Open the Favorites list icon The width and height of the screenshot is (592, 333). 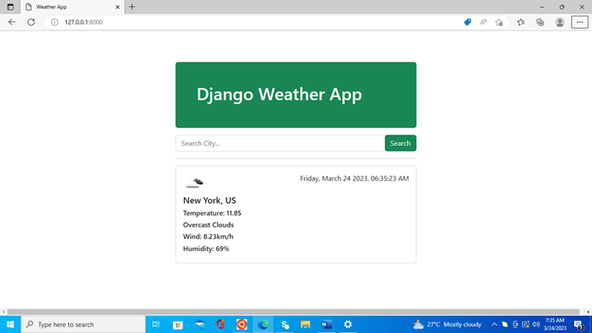pyautogui.click(x=521, y=22)
